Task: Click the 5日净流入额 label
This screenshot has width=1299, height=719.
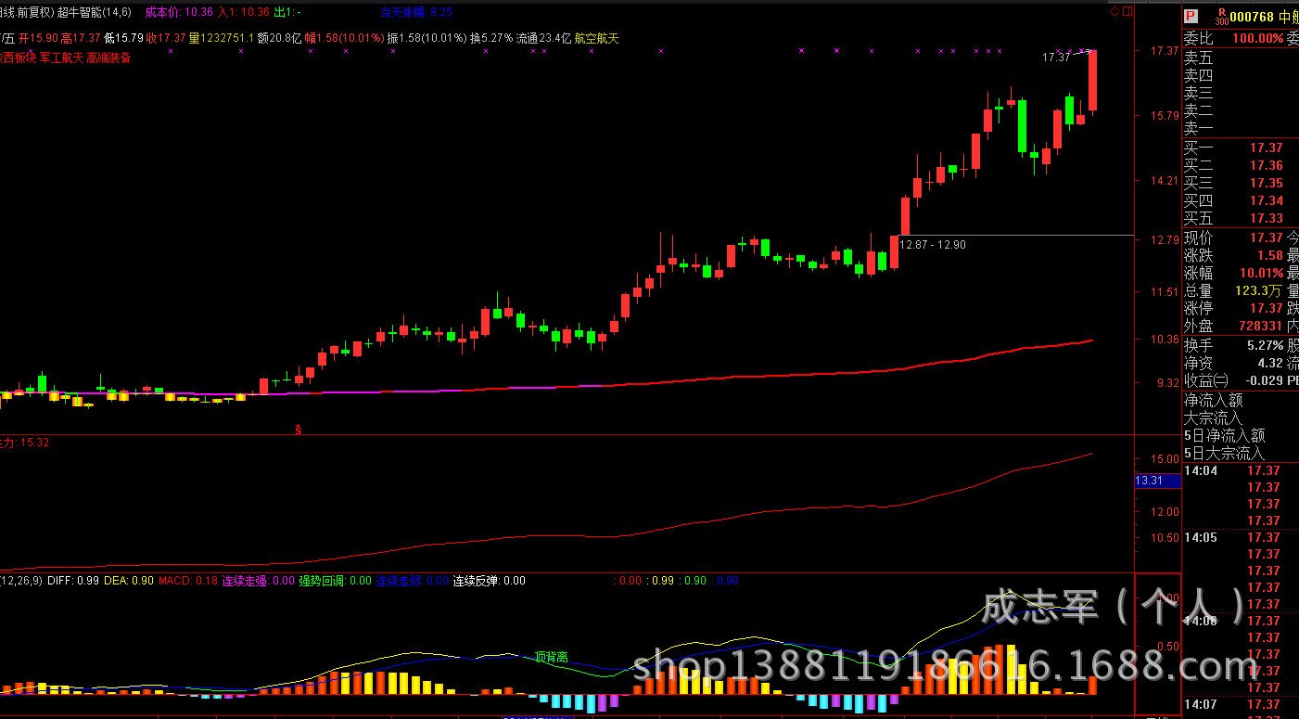Action: (1224, 435)
